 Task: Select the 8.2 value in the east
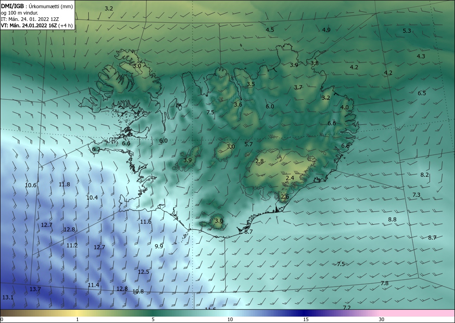click(x=425, y=175)
